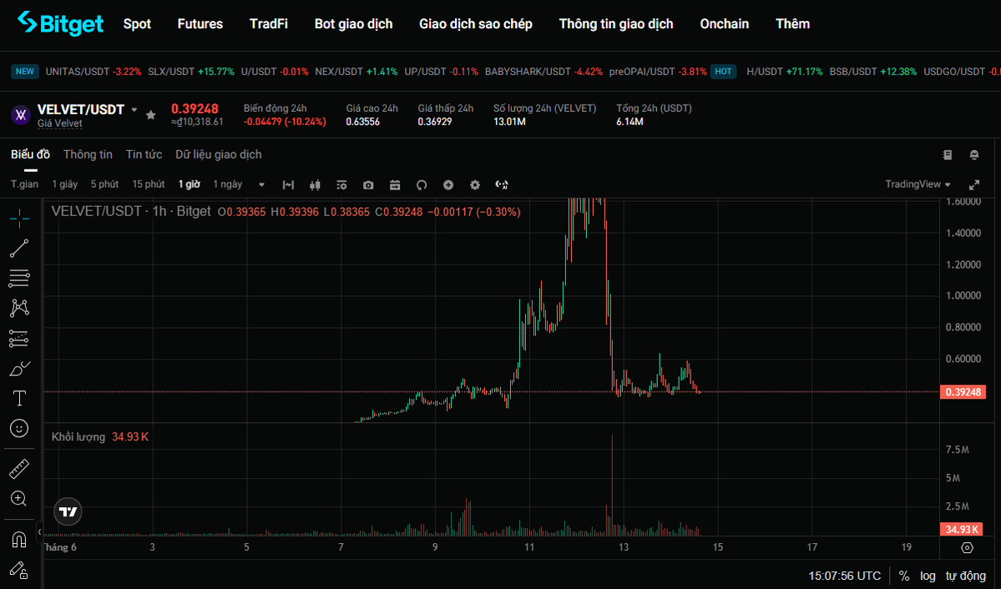
Task: Set interval to 1 giờ
Action: [189, 184]
